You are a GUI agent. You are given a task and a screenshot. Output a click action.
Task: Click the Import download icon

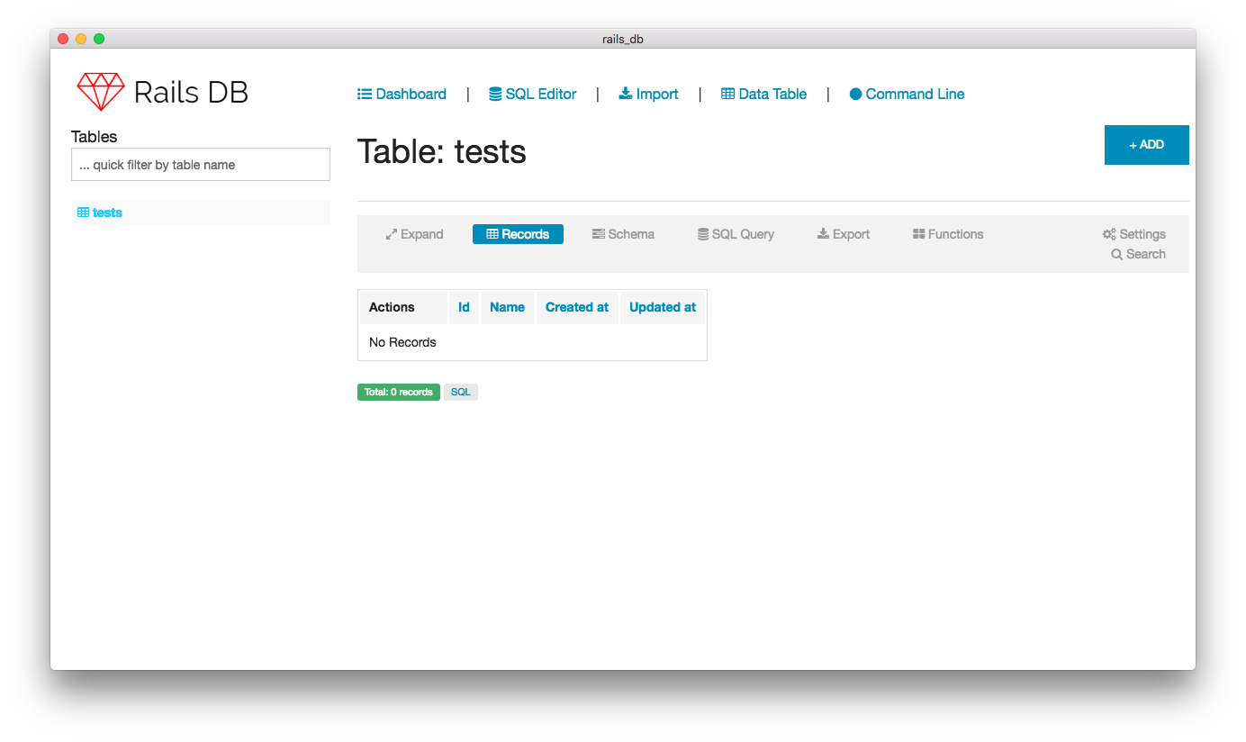pyautogui.click(x=626, y=94)
